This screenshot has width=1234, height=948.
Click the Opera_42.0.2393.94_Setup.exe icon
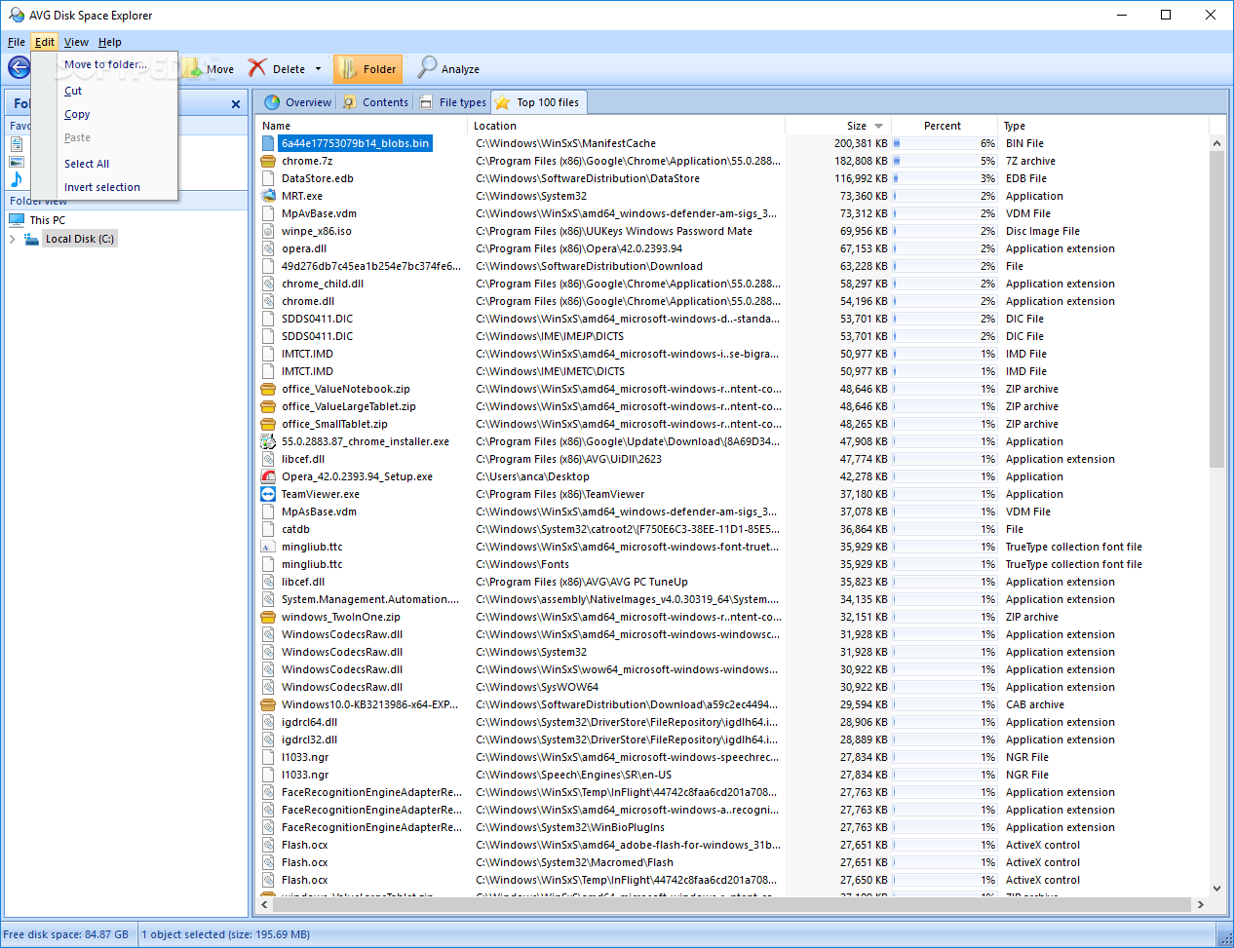pos(268,476)
